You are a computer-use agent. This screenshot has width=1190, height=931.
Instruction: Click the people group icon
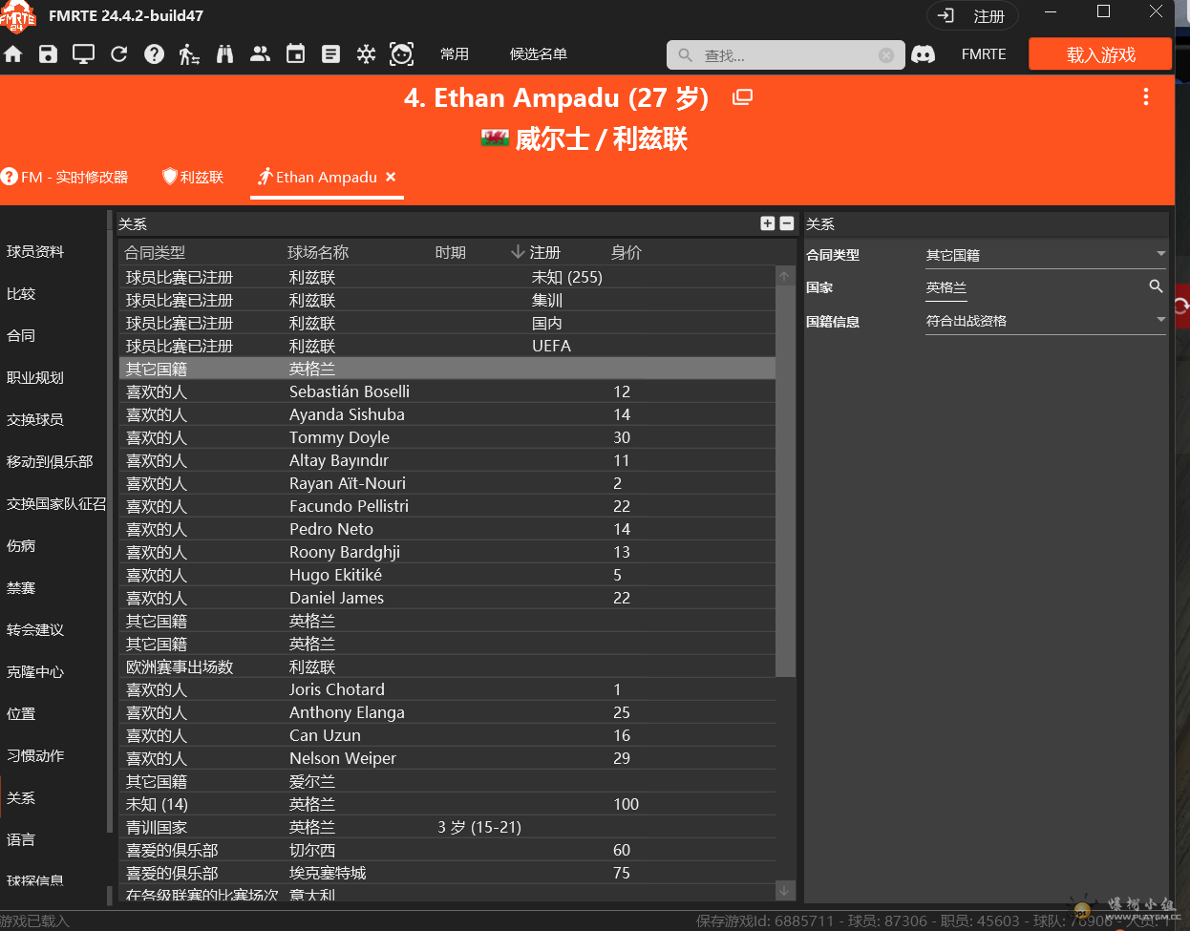pos(260,54)
